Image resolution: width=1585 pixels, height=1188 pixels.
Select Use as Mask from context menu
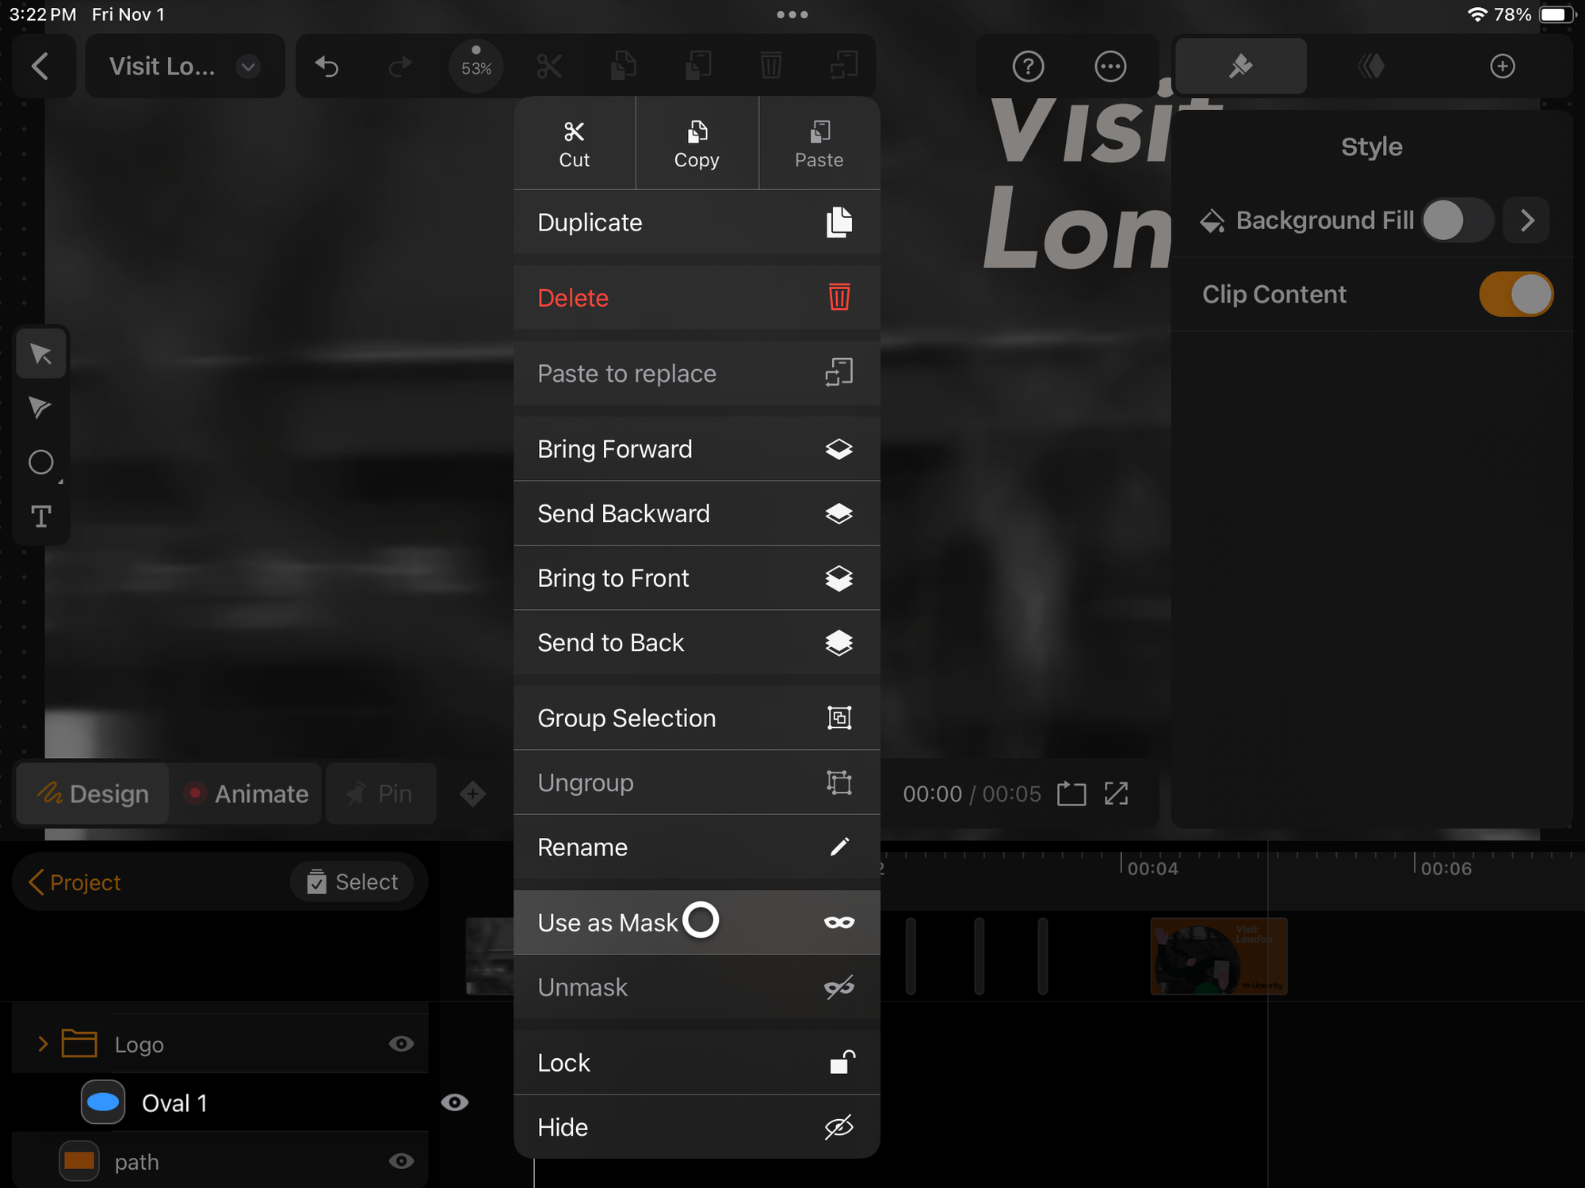tap(697, 922)
